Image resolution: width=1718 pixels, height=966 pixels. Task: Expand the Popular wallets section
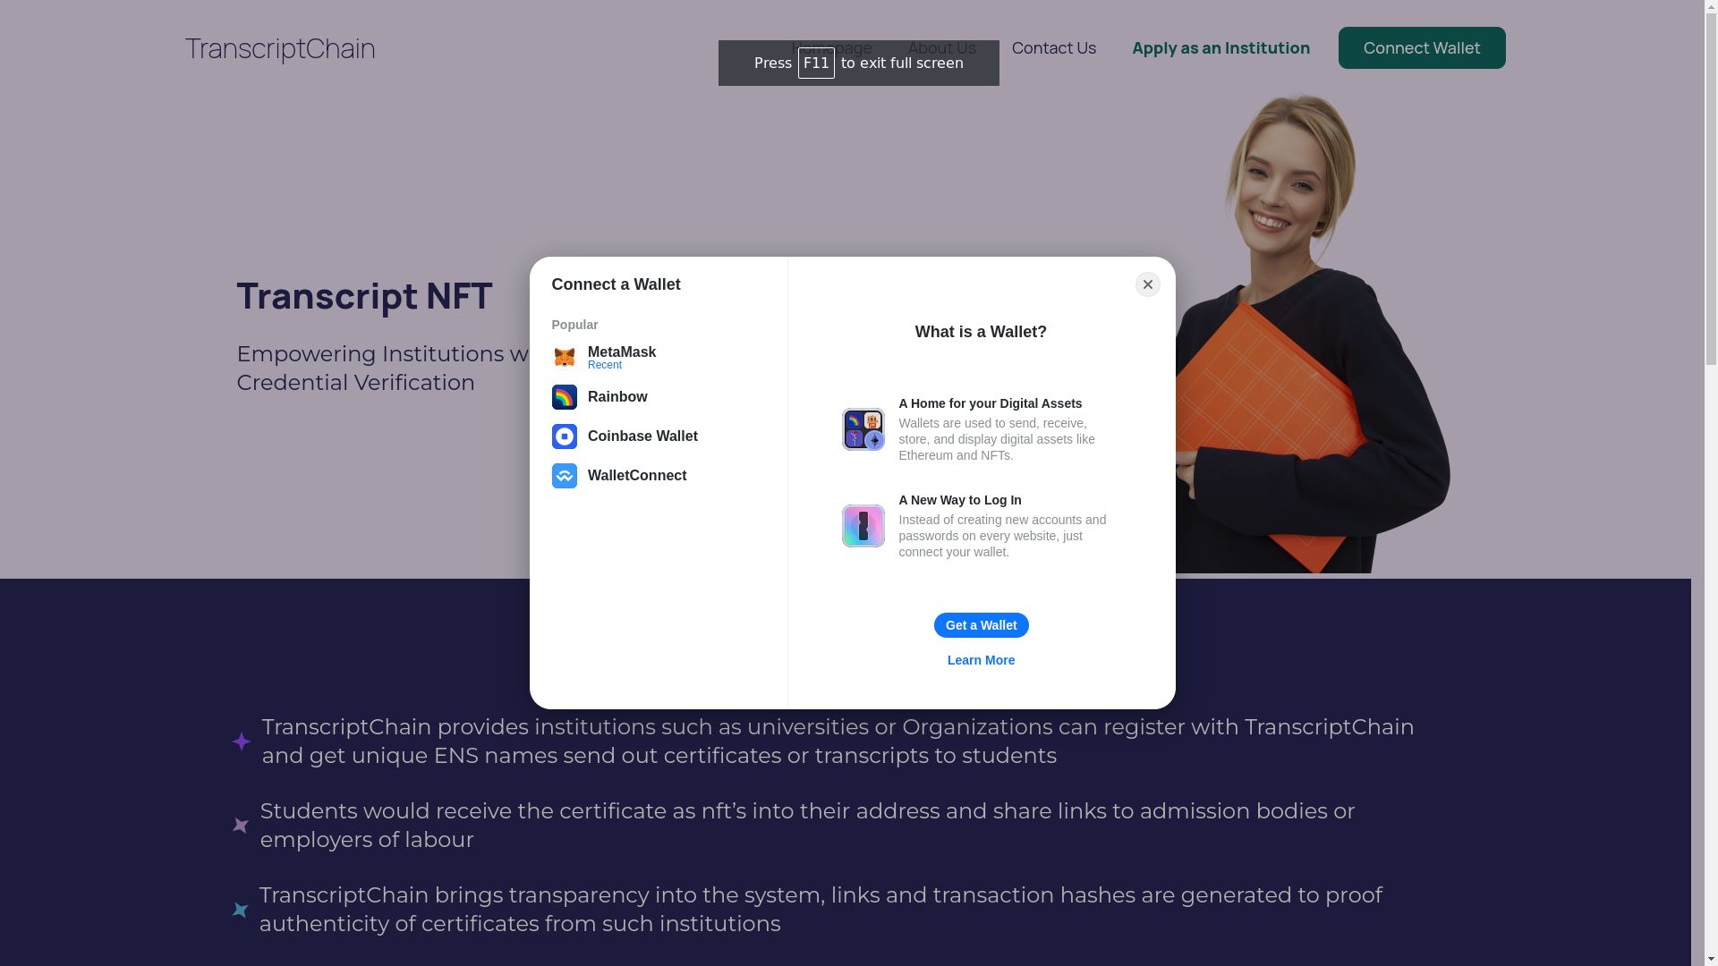click(574, 325)
